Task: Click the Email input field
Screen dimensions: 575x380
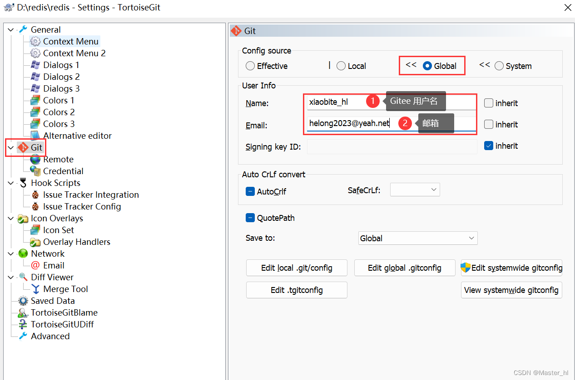Action: [392, 123]
